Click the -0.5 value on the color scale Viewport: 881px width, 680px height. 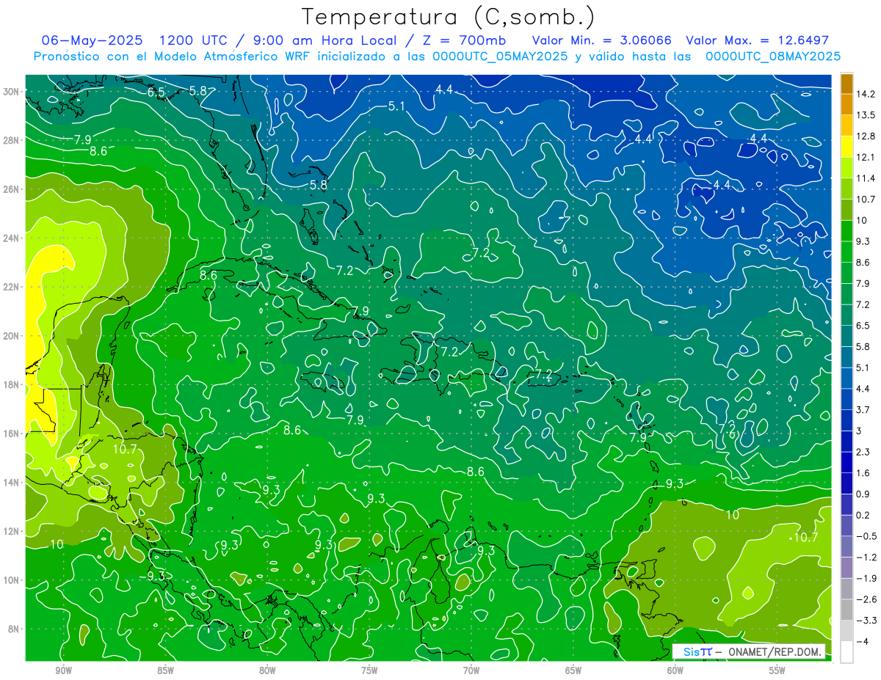865,536
